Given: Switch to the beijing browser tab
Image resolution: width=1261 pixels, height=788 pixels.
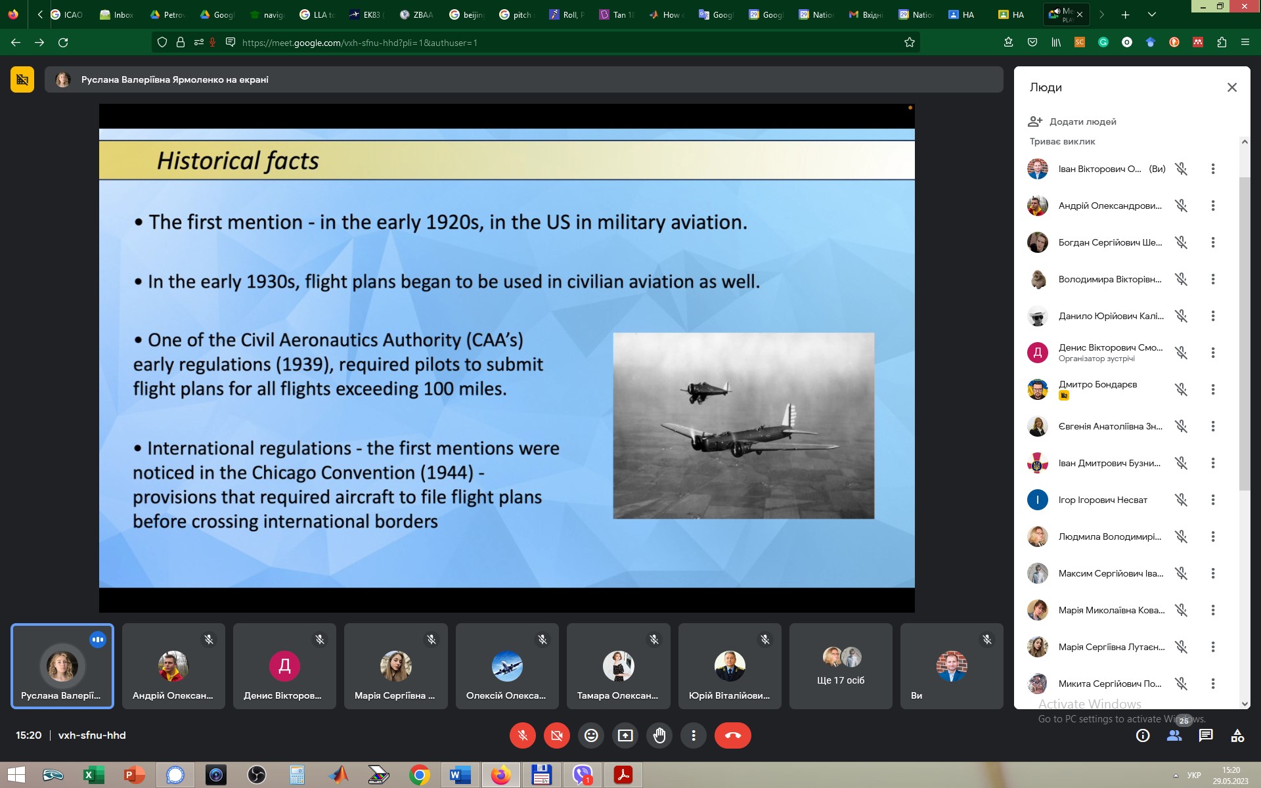Looking at the screenshot, I should [x=466, y=14].
